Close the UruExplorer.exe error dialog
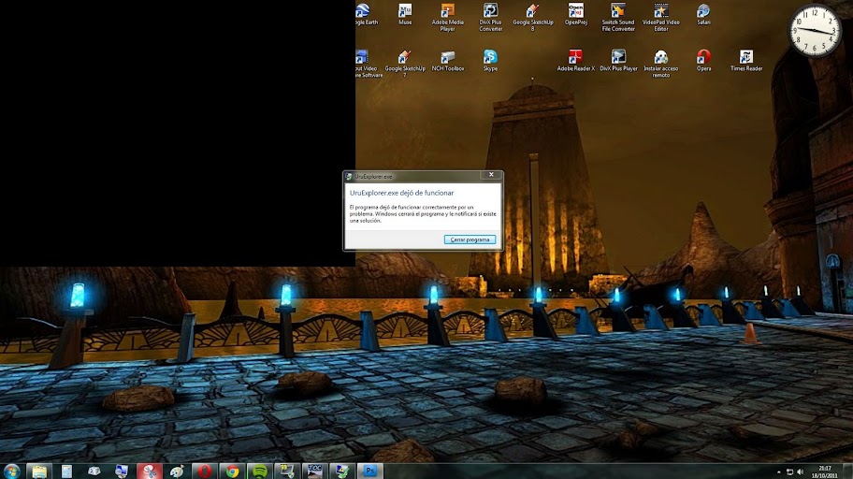Viewport: 853px width, 479px height. coord(491,175)
